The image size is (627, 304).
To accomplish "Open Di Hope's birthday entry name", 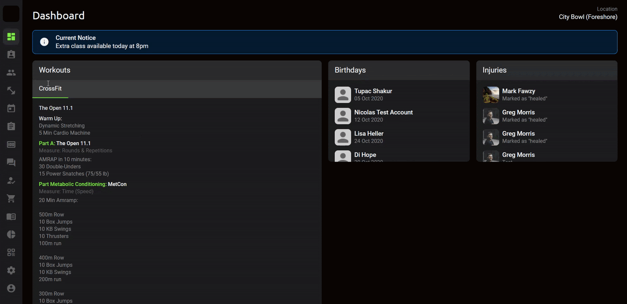I will pos(365,155).
